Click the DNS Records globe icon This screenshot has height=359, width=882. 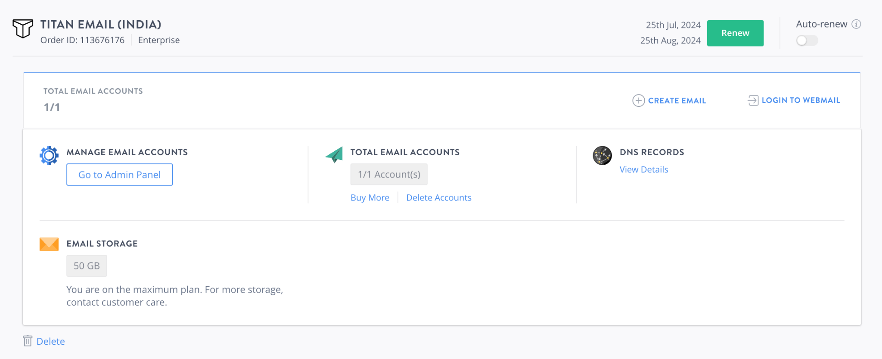pyautogui.click(x=602, y=156)
